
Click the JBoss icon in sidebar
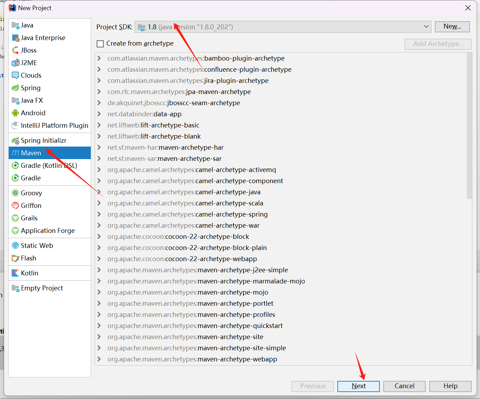[x=15, y=50]
